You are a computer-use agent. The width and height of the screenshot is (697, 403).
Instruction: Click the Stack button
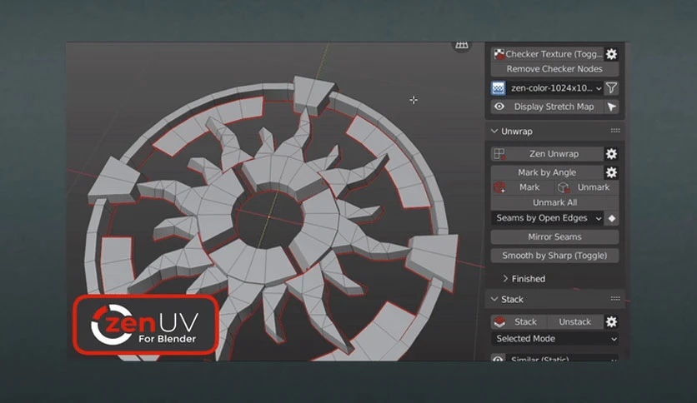point(519,321)
